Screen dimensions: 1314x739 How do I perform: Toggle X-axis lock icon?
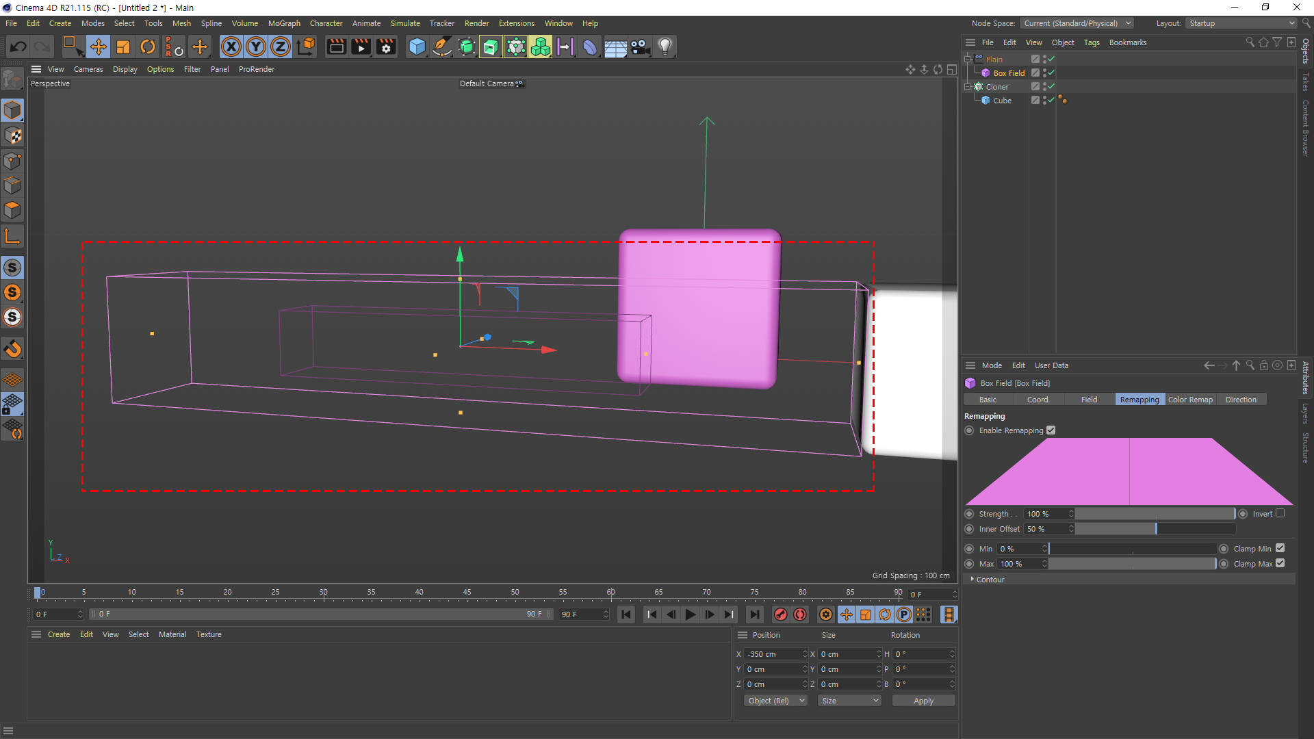click(231, 47)
